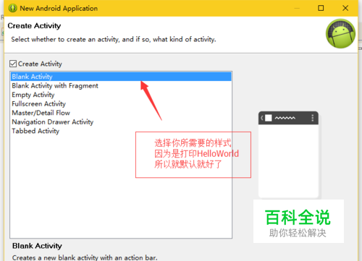Select Tabbed Activity template
362x261 pixels.
(121, 131)
